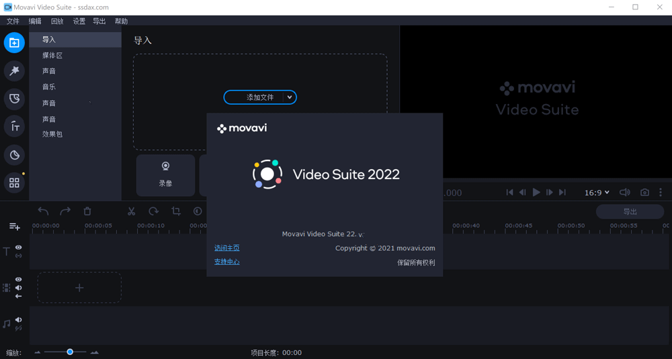The width and height of the screenshot is (672, 359).
Task: Click the 00:00:05 mark on timeline ruler
Action: pyautogui.click(x=98, y=226)
